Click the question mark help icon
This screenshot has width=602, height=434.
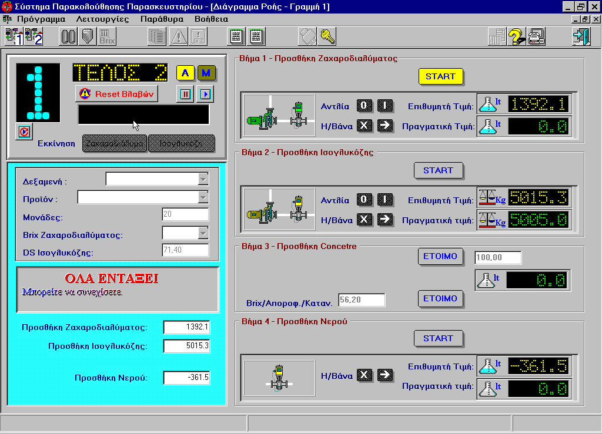(x=516, y=36)
